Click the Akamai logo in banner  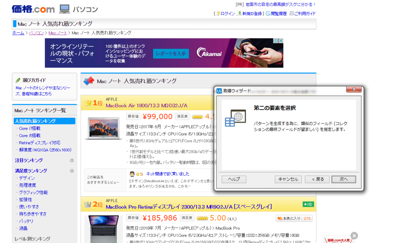pyautogui.click(x=209, y=52)
